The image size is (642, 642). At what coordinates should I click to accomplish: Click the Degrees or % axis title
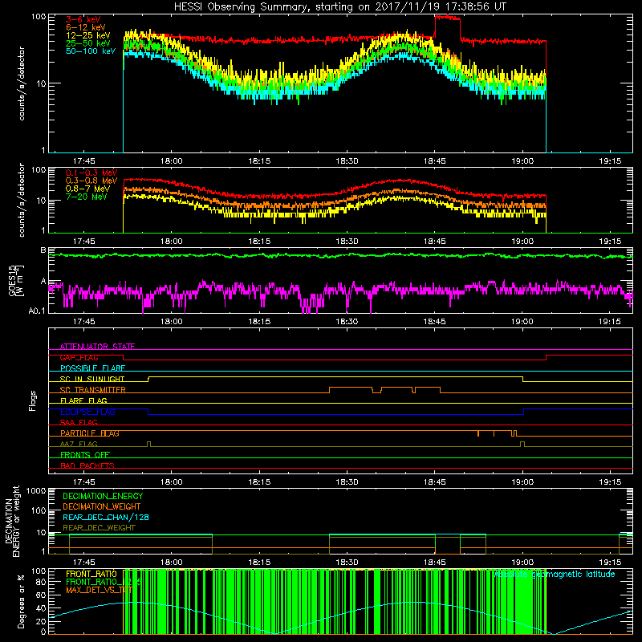21,602
